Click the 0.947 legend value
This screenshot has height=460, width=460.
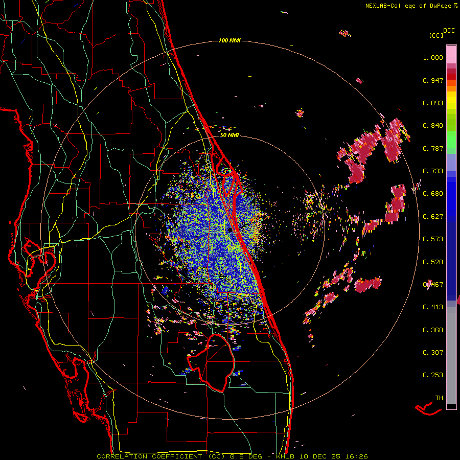(x=433, y=80)
